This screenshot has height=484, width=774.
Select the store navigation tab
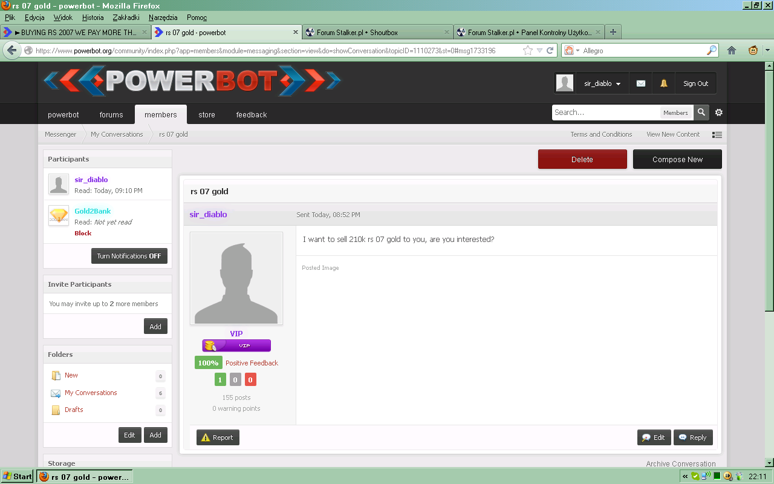click(x=207, y=114)
